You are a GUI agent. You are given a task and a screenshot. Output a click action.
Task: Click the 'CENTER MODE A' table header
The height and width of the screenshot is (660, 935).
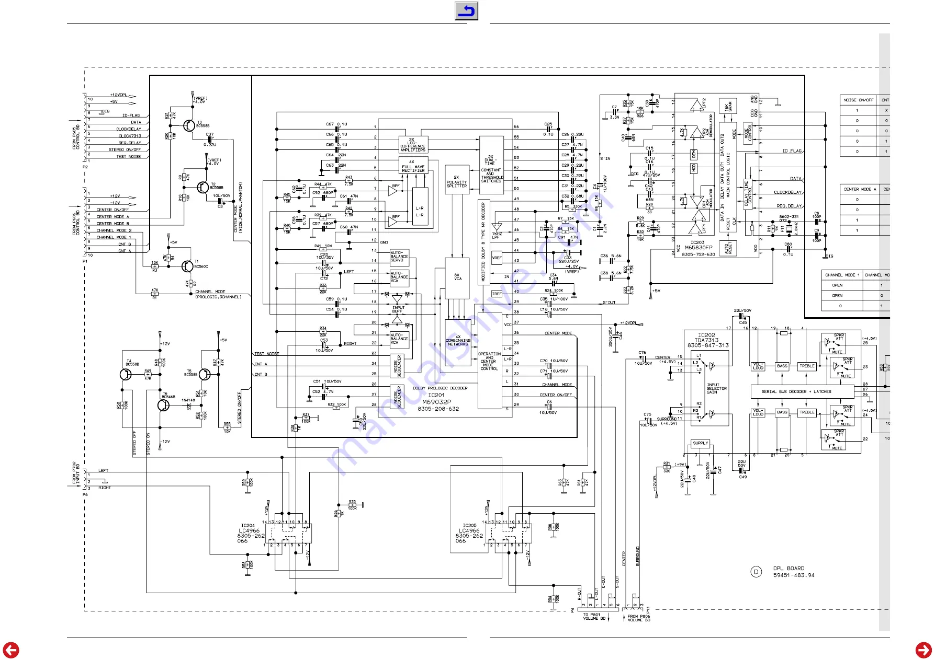860,189
